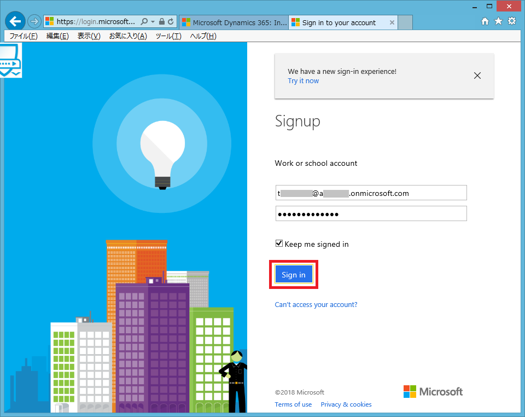This screenshot has width=525, height=417.
Task: Open the ツール(T) menu
Action: pos(168,36)
